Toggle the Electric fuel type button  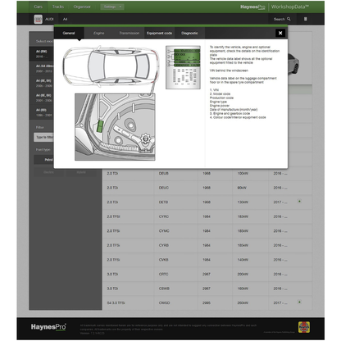click(48, 172)
